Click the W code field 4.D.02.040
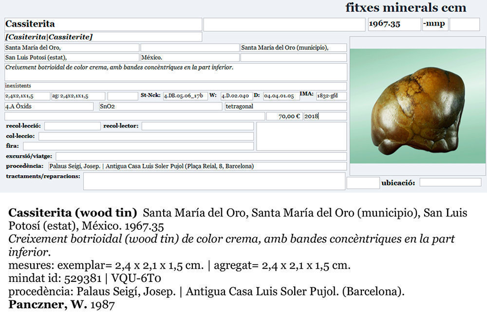This screenshot has height=314, width=487. point(237,96)
